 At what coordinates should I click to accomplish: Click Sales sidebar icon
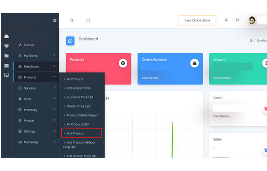20,99
